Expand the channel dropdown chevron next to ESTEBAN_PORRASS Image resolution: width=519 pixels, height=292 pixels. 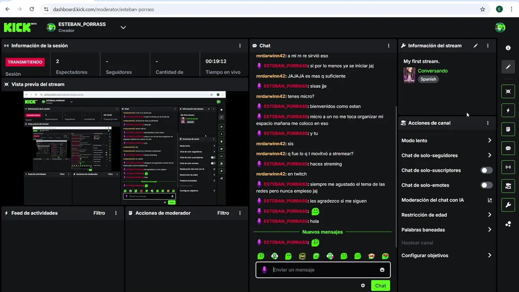(123, 28)
